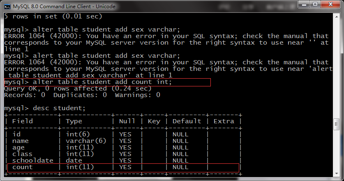Click the 'Default' column header

[187, 121]
